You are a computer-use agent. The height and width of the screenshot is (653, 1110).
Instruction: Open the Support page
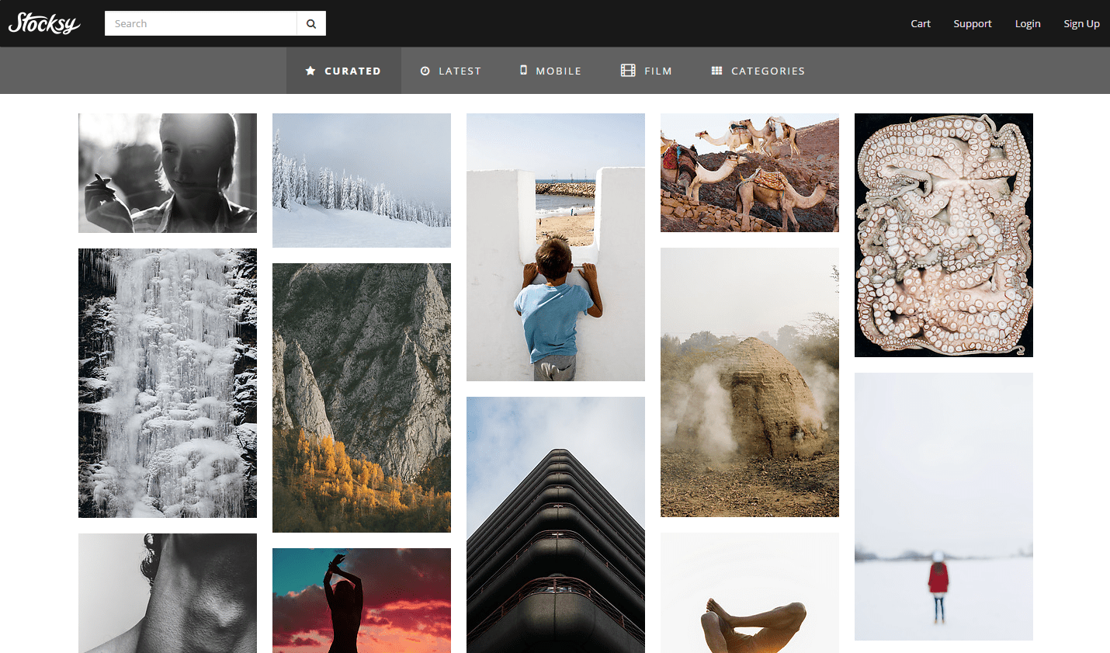(x=972, y=23)
